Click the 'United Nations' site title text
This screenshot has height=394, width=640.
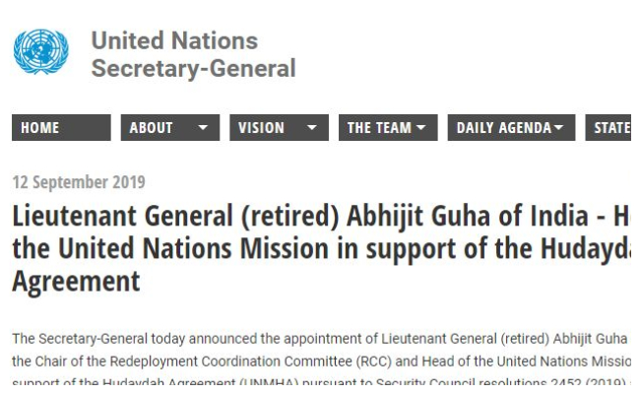pos(174,40)
